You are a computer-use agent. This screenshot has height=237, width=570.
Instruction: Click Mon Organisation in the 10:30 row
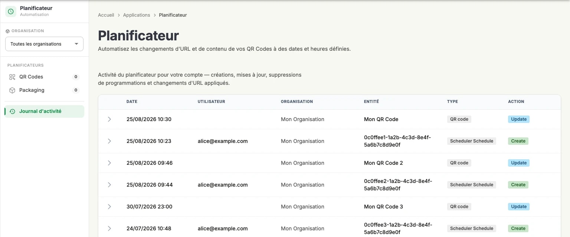302,119
